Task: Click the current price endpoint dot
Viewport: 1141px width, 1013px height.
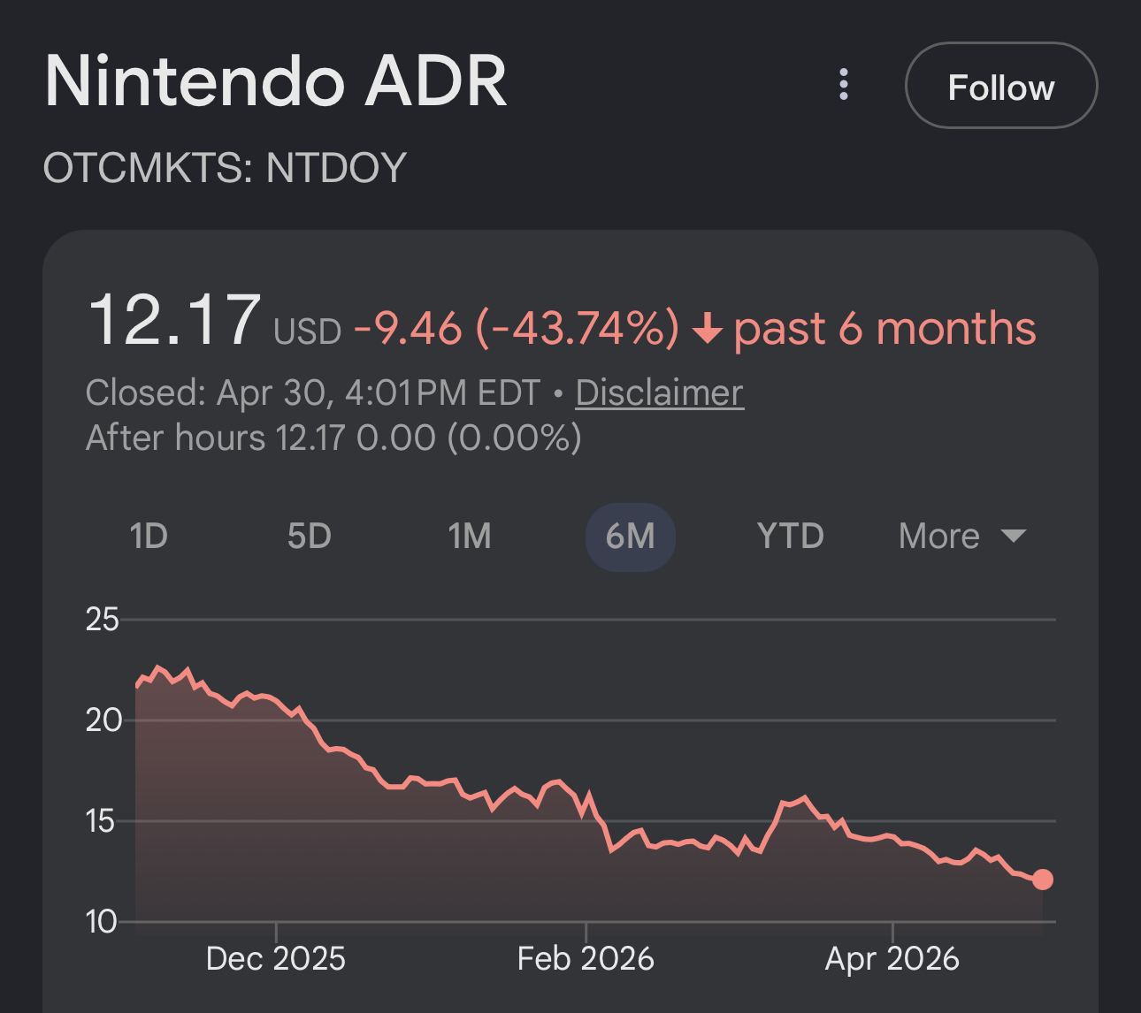Action: point(1043,880)
